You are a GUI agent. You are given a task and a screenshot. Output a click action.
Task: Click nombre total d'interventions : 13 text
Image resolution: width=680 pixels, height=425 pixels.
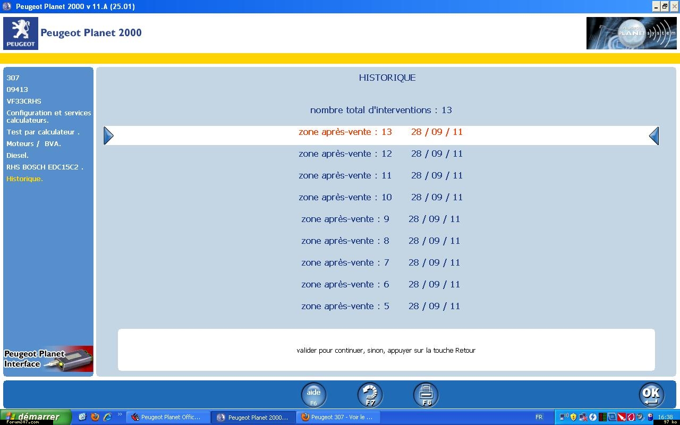click(x=381, y=110)
